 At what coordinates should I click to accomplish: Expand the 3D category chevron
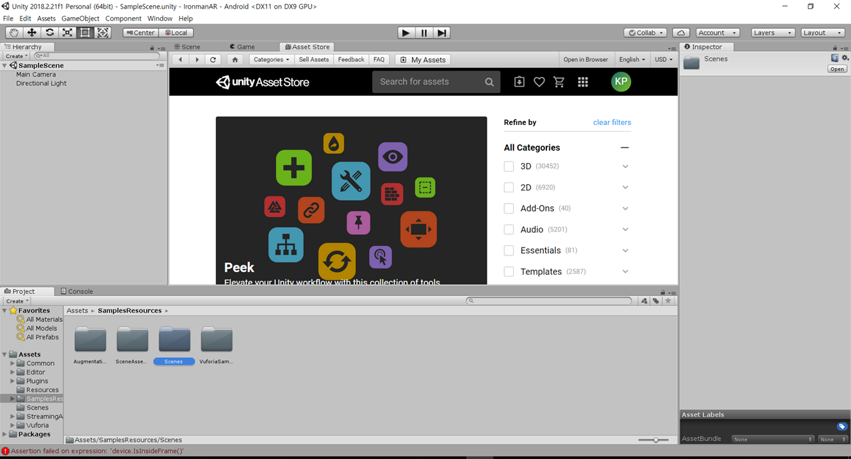pyautogui.click(x=625, y=166)
